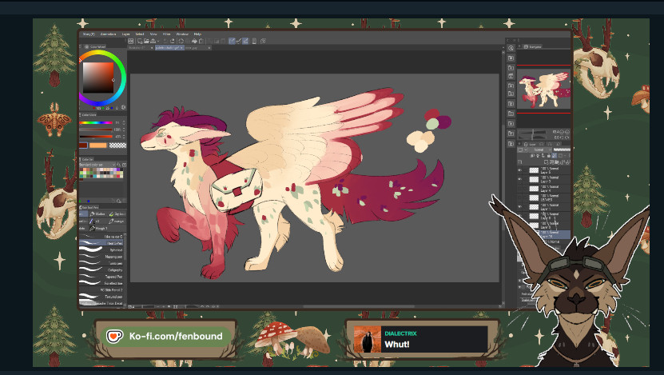Open the Window menu
The width and height of the screenshot is (664, 375).
pos(182,34)
